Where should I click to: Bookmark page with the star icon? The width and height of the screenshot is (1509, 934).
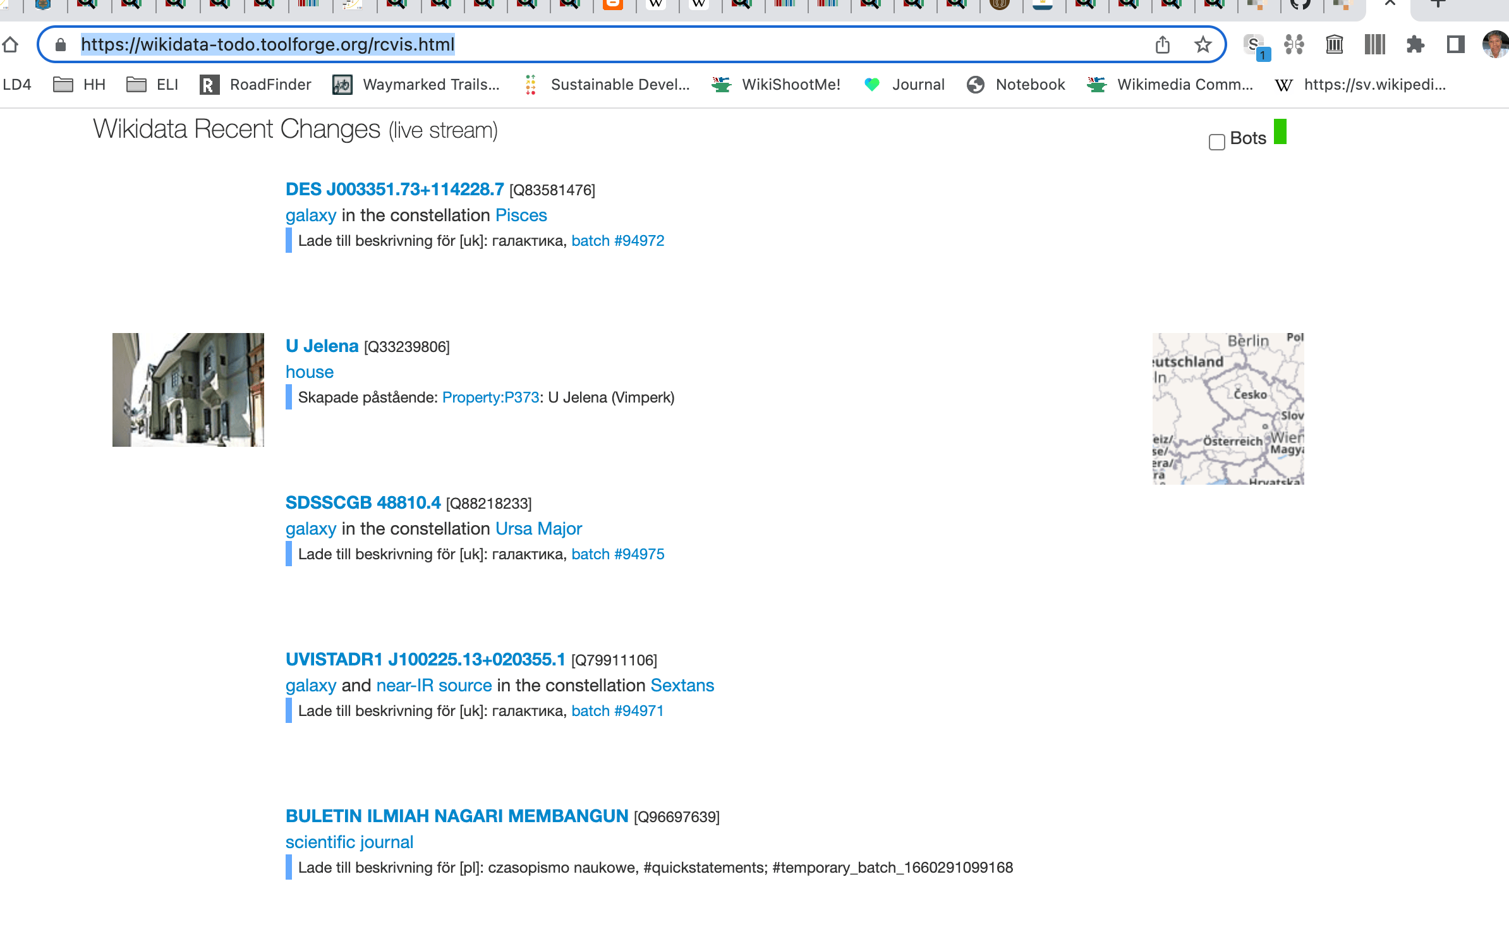(x=1203, y=45)
